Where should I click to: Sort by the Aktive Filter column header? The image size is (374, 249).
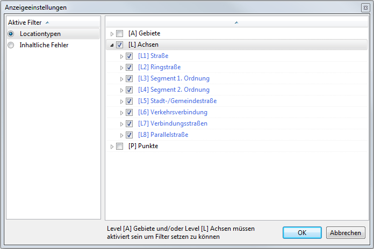28,23
